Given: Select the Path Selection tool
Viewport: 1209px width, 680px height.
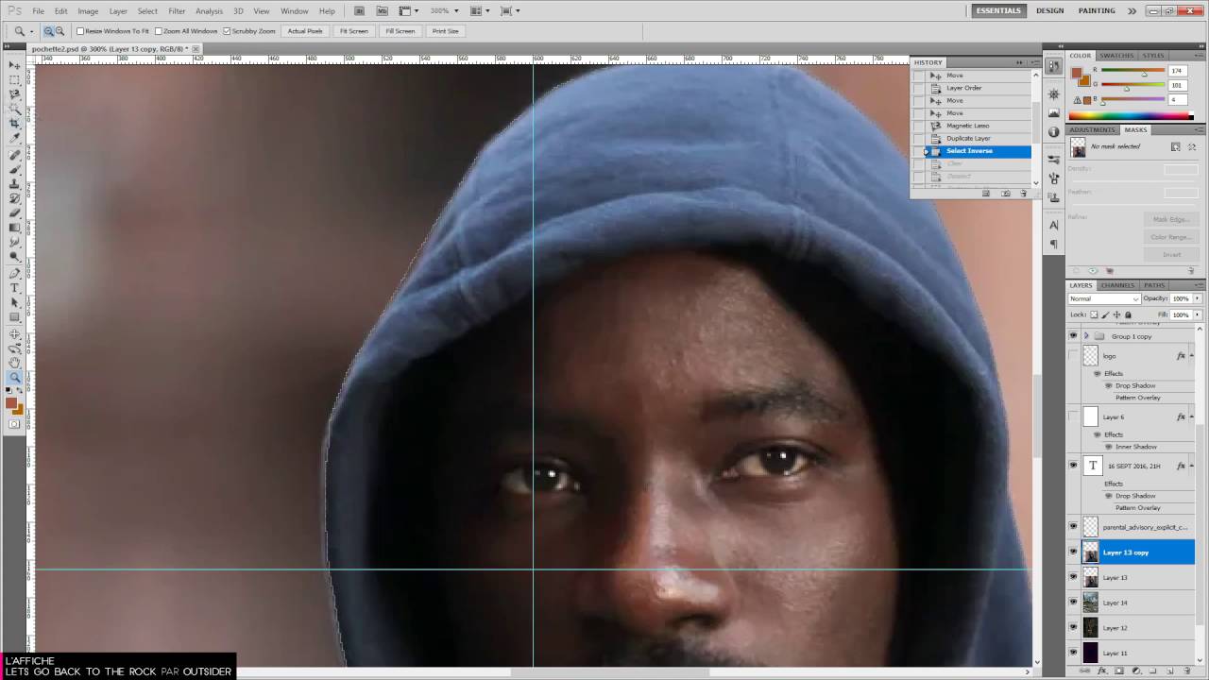Looking at the screenshot, I should 14,302.
